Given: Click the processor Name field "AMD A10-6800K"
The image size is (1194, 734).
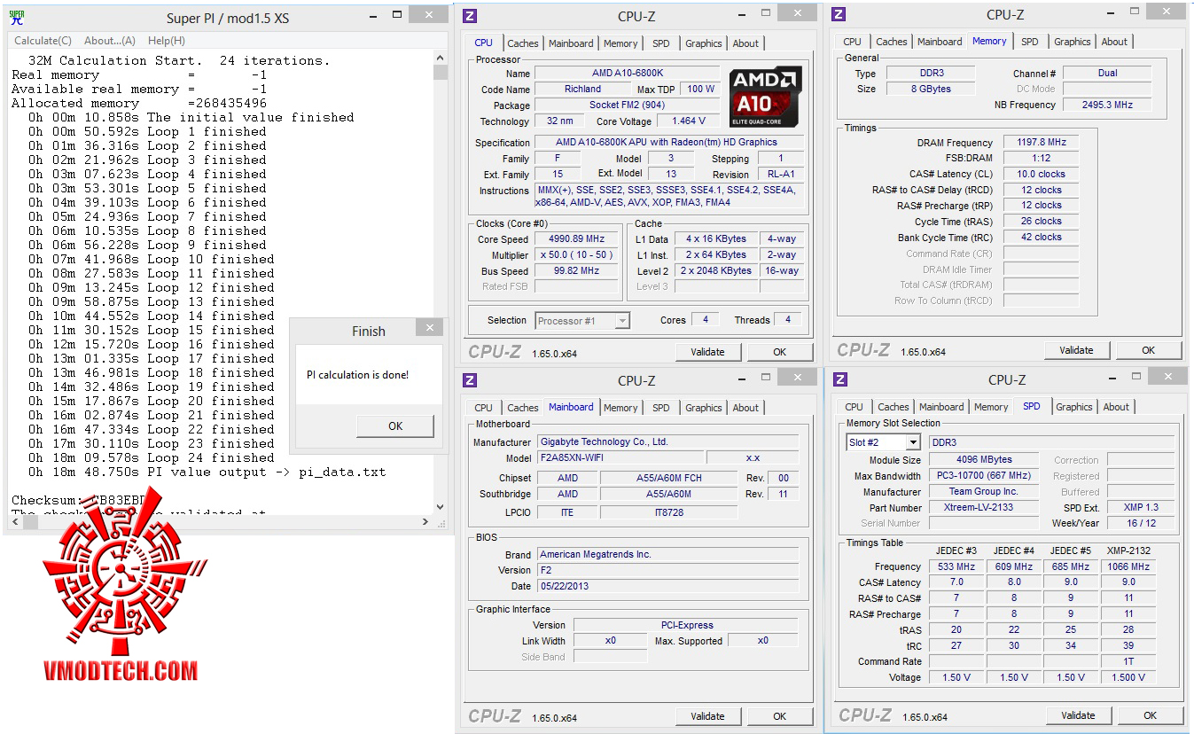Looking at the screenshot, I should (628, 74).
